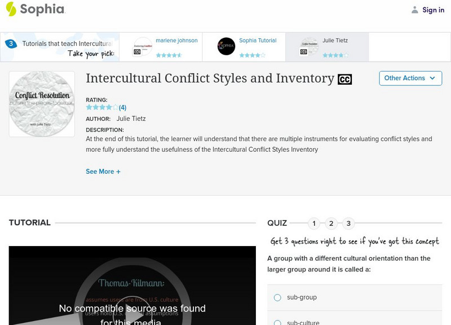Click the CC closed-captions badge next to title
Image resolution: width=451 pixels, height=325 pixels.
coord(345,79)
